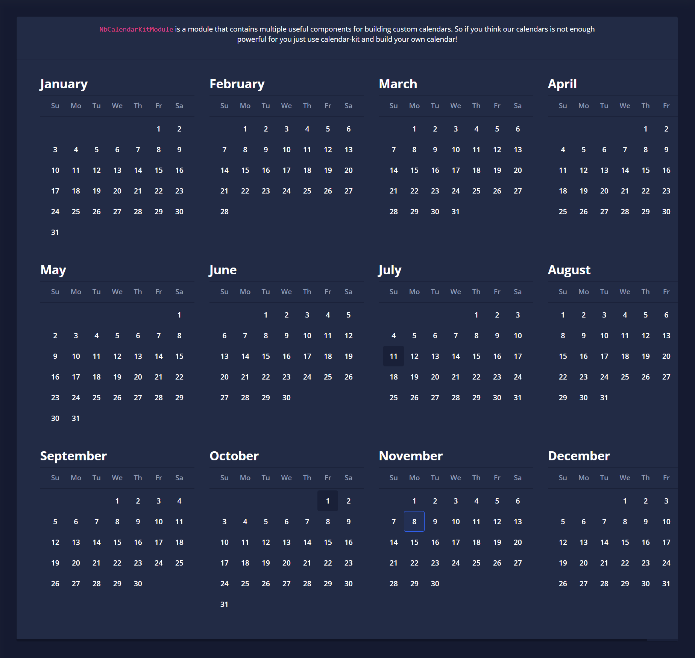Select March 17 date cell
Screen dimensions: 695x658
tap(455, 170)
